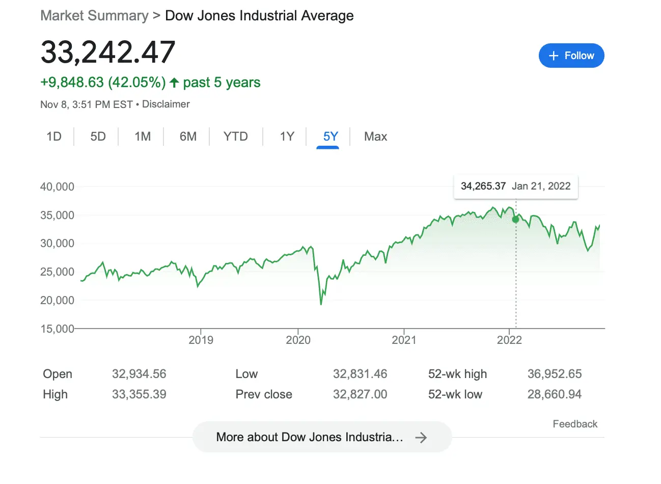Viewport: 661px width, 484px height.
Task: Click the 2019 x-axis year label
Action: click(x=201, y=340)
